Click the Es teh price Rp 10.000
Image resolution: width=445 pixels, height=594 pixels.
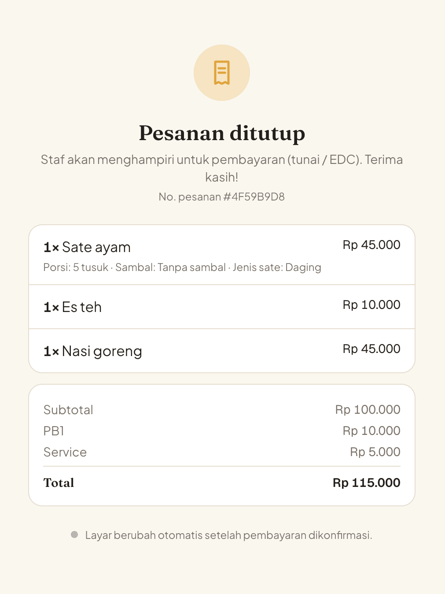click(x=371, y=305)
